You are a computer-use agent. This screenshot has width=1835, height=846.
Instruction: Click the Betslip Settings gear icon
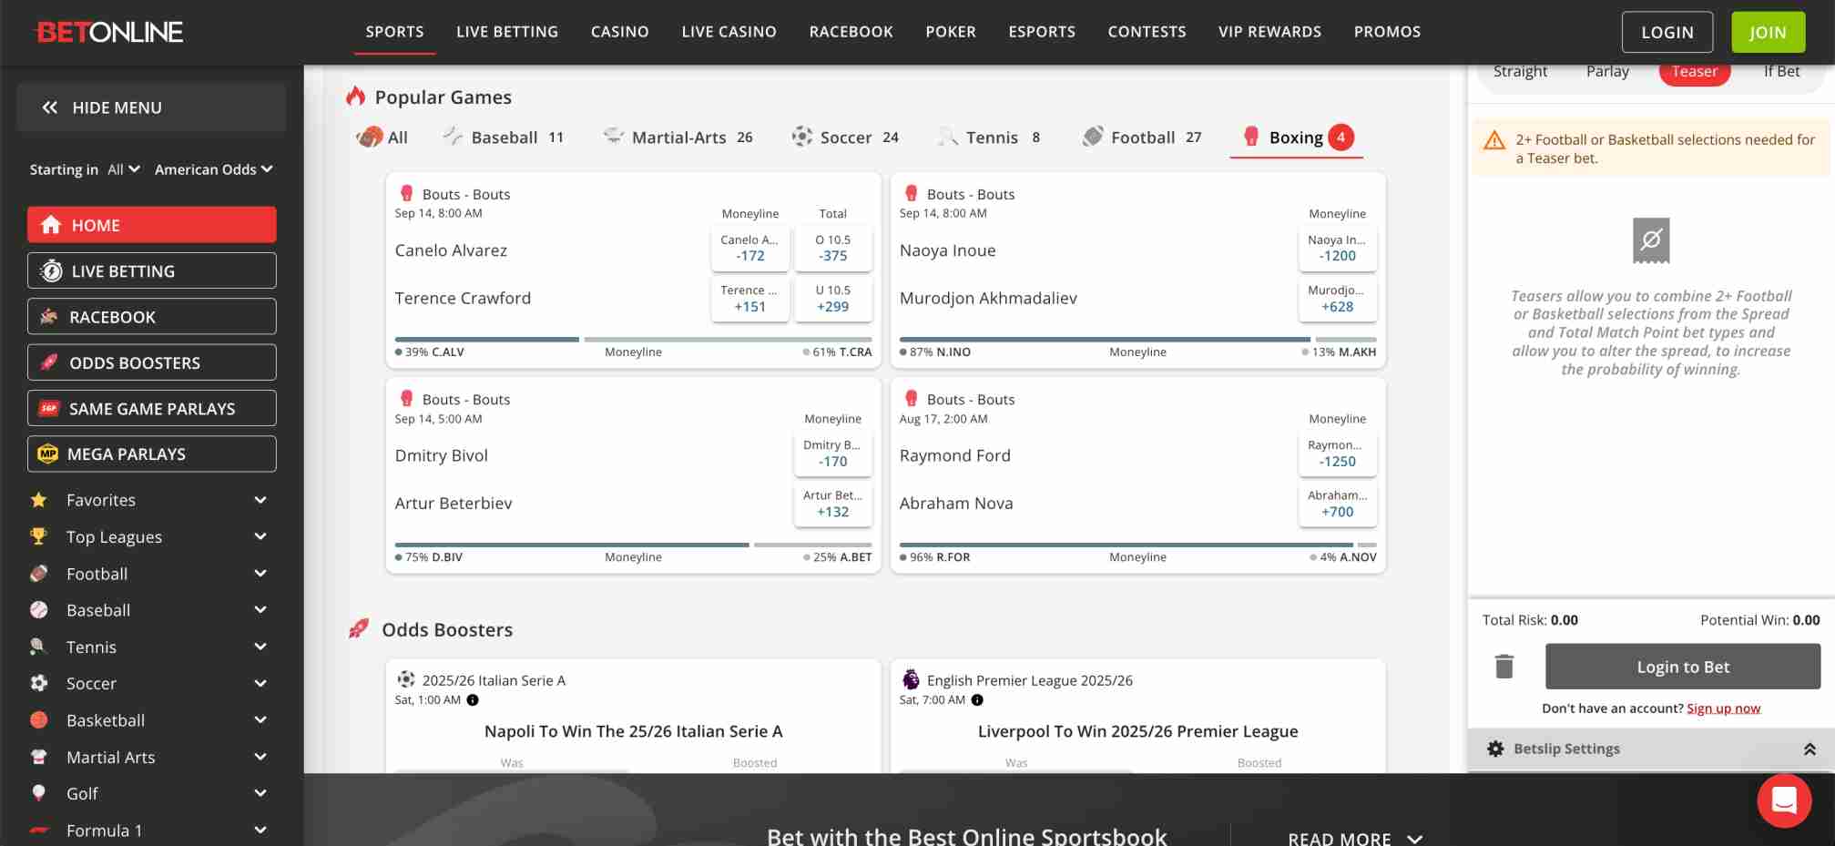click(x=1496, y=748)
